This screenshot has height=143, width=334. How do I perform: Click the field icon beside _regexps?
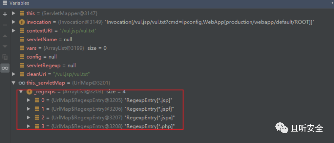pyautogui.click(x=29, y=92)
